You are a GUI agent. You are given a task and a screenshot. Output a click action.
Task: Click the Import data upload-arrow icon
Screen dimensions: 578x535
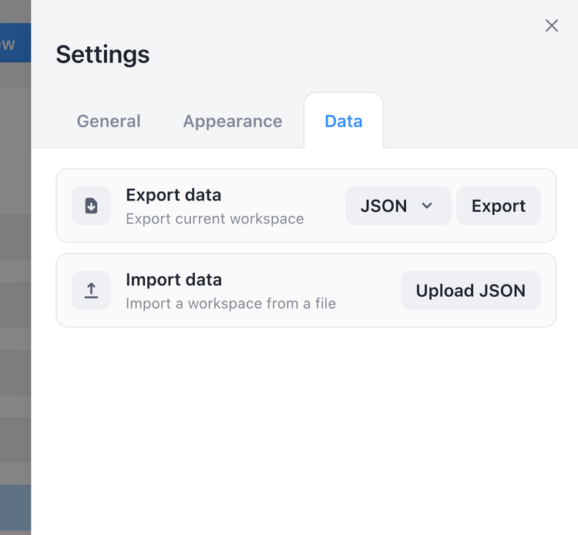91,291
